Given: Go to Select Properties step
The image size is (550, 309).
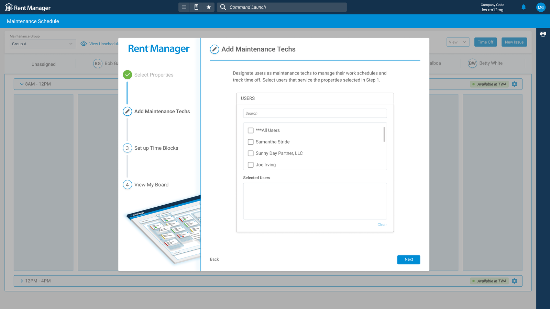Looking at the screenshot, I should click(154, 75).
